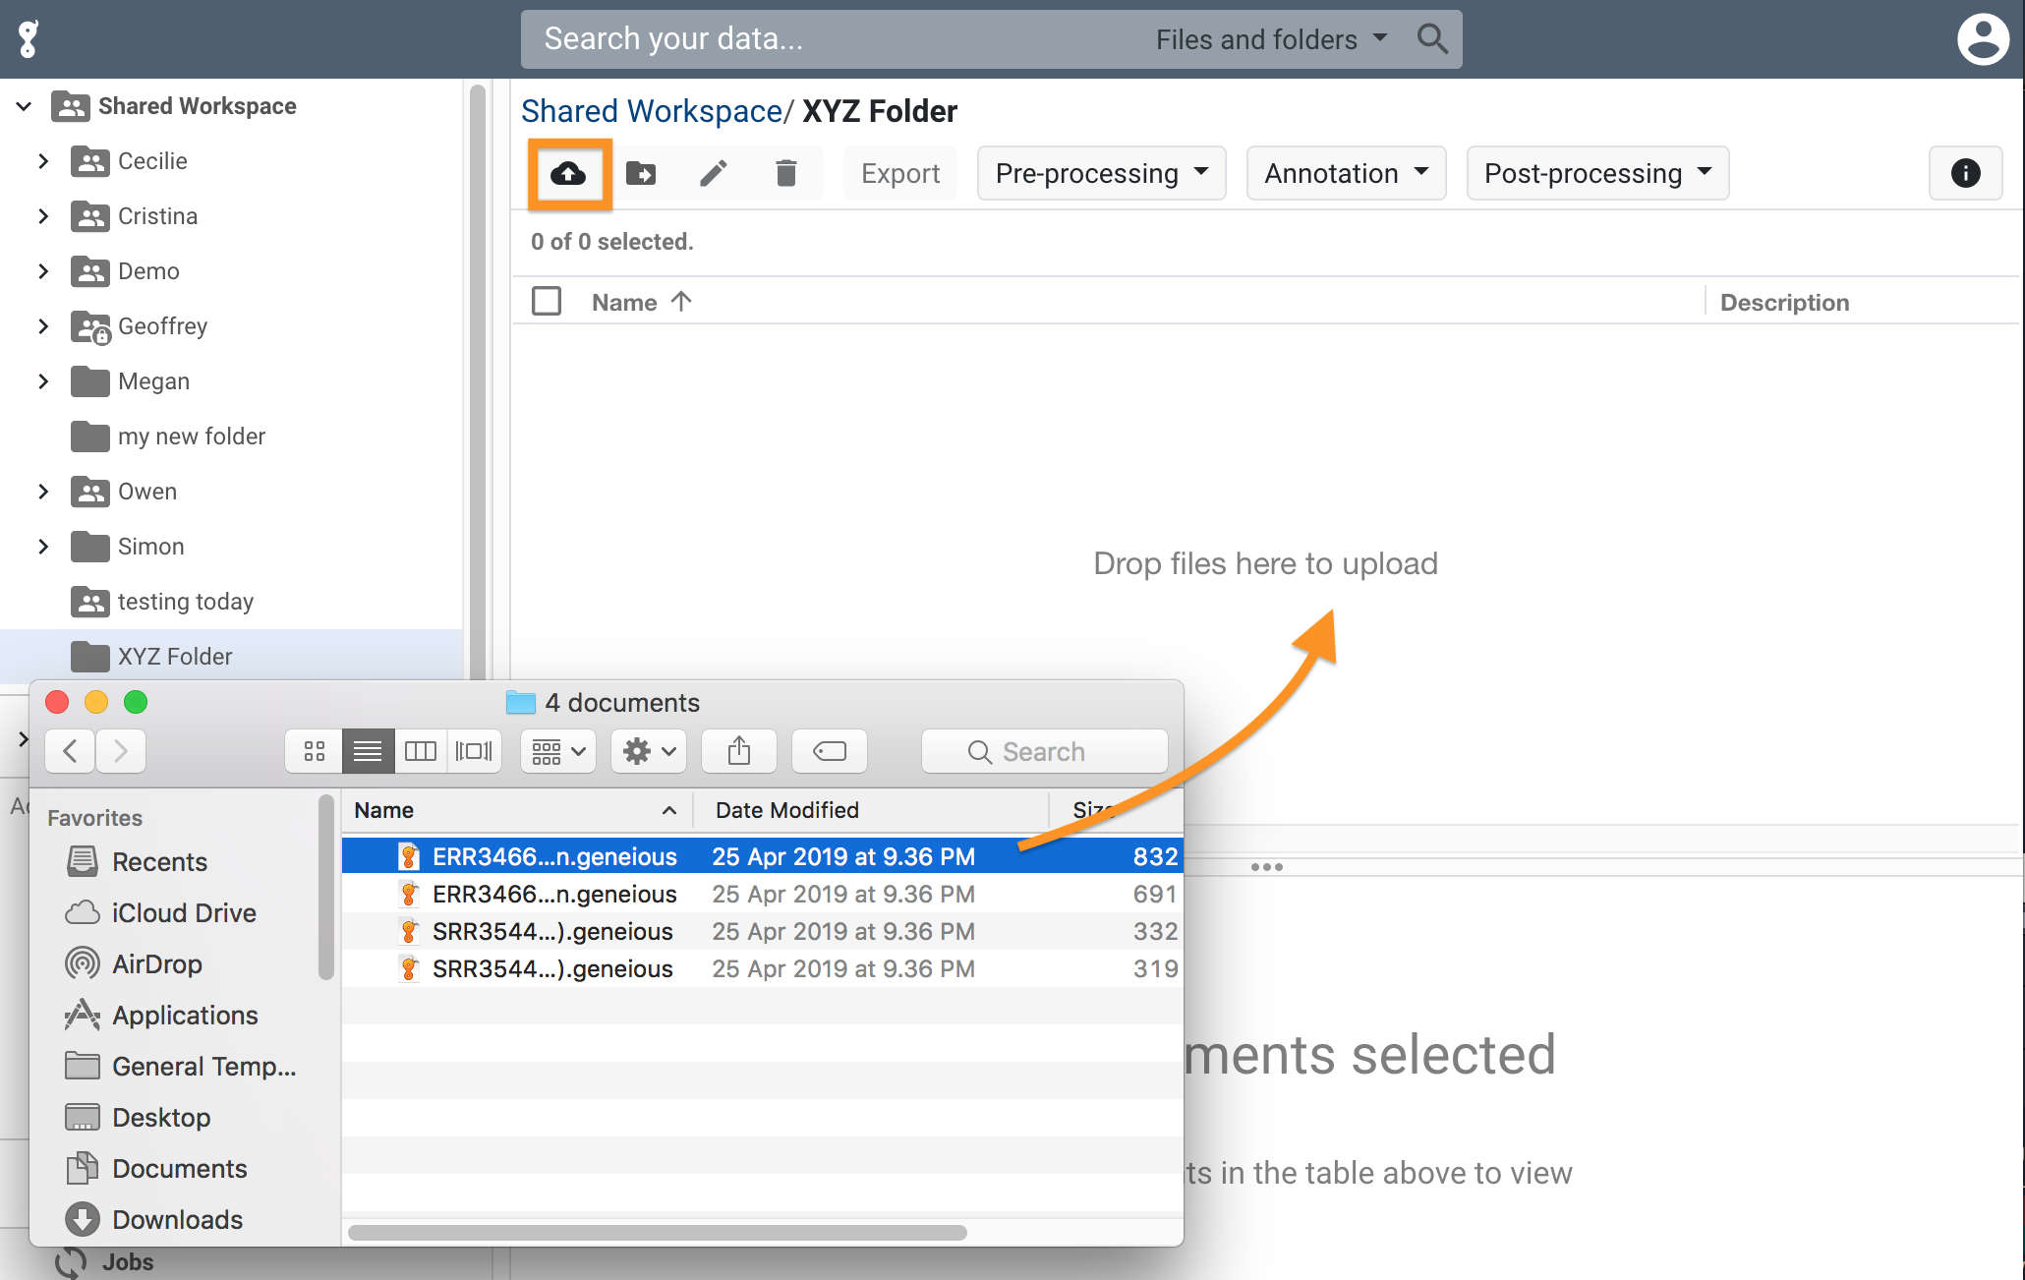The height and width of the screenshot is (1280, 2025).
Task: Open the Pre-processing dropdown menu
Action: [1102, 173]
